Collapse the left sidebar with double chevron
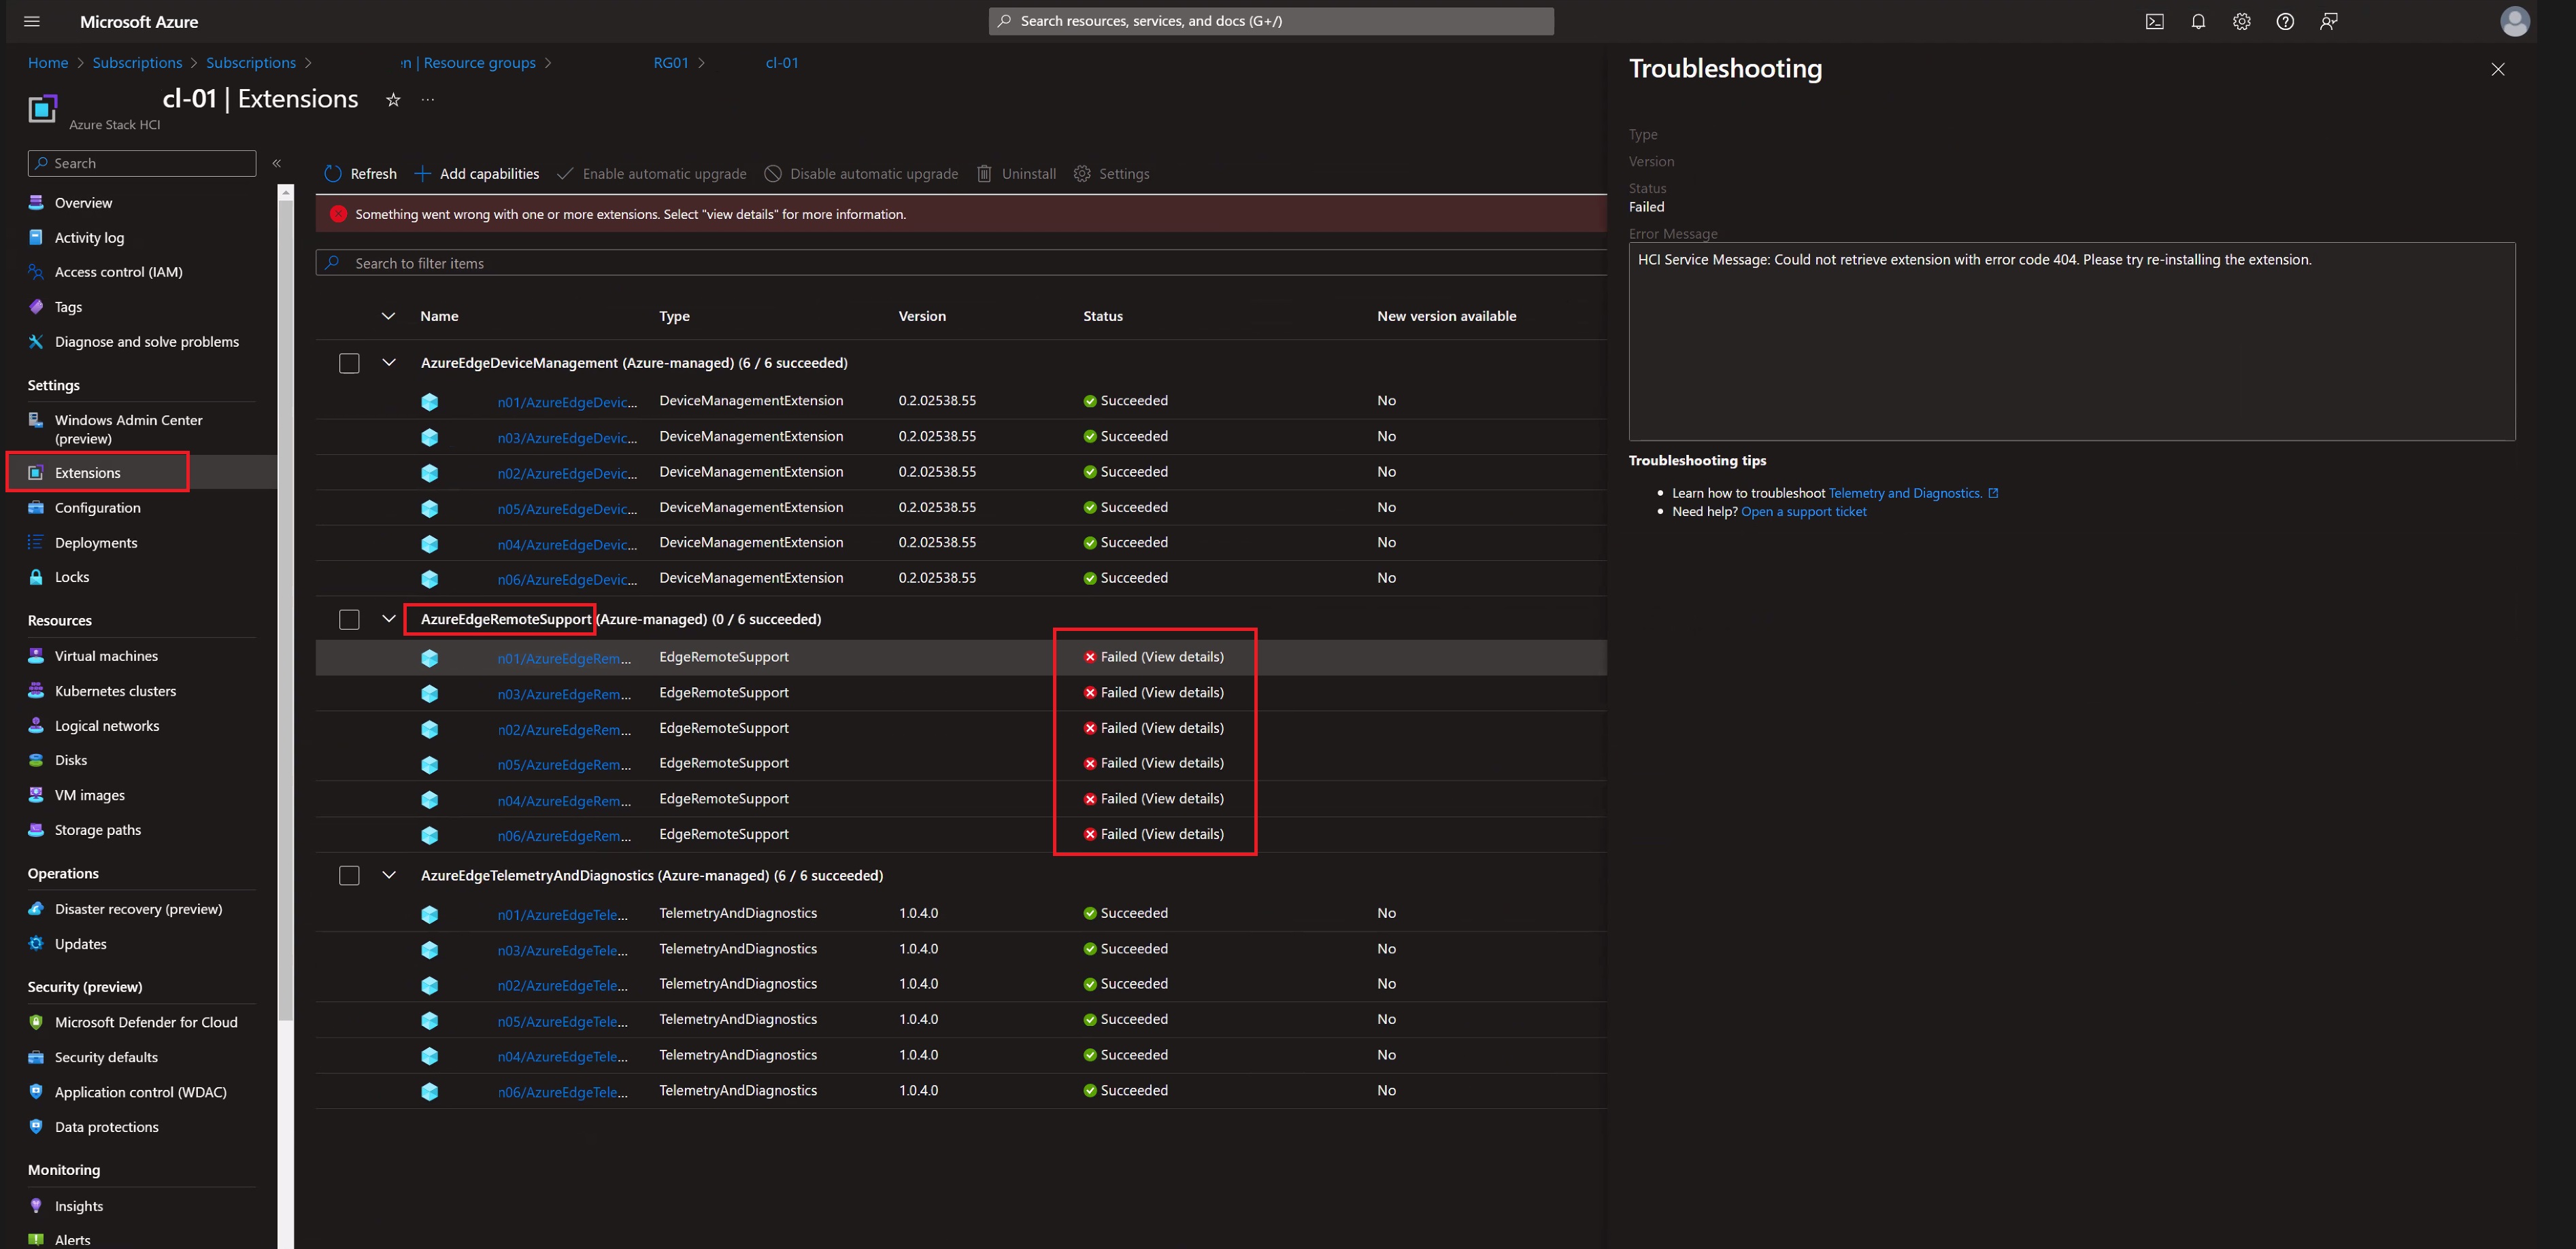The image size is (2576, 1249). [x=277, y=163]
